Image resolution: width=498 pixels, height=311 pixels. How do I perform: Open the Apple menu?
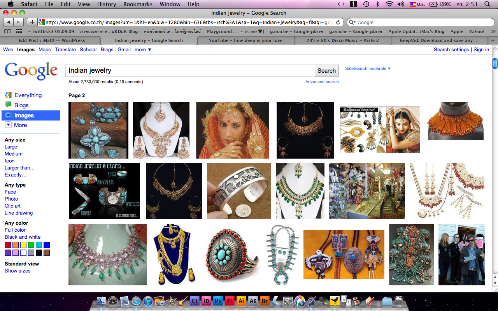coord(11,4)
